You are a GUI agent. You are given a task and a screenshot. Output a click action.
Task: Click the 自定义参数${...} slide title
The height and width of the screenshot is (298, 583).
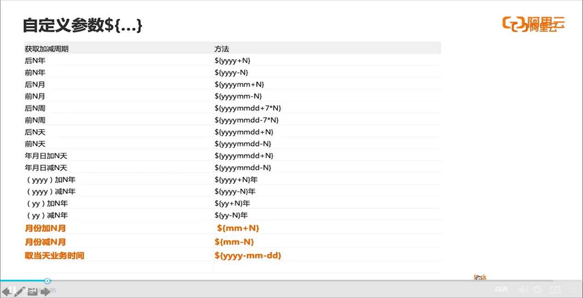pyautogui.click(x=82, y=26)
